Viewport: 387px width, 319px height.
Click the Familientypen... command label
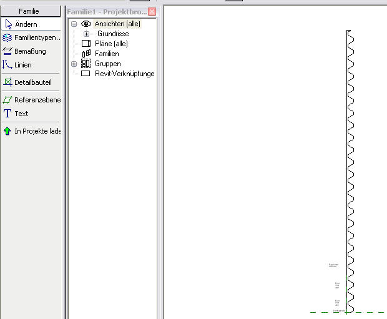pyautogui.click(x=37, y=37)
